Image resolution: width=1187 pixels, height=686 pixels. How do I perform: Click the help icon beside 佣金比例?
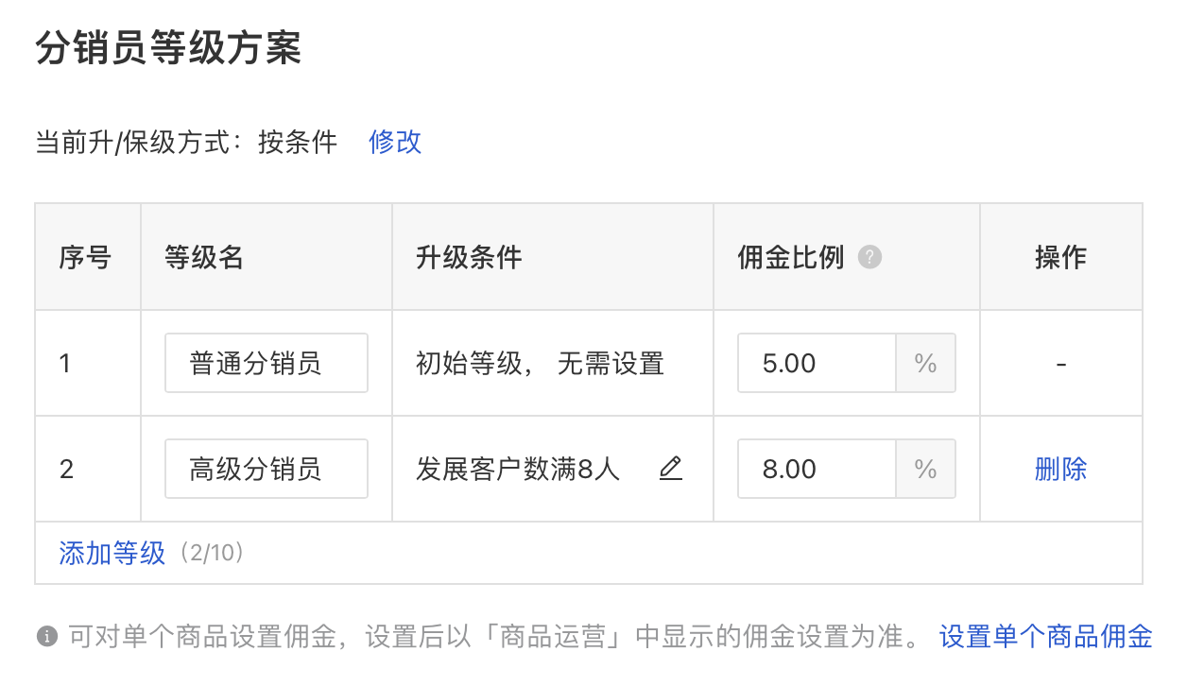(x=870, y=257)
